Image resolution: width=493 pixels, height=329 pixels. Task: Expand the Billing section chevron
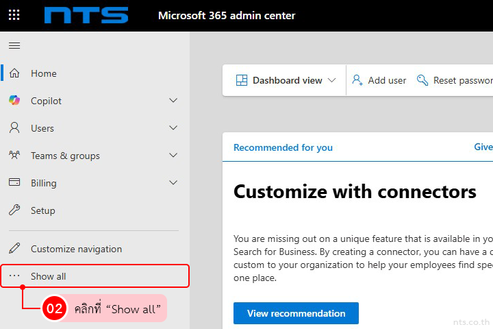coord(173,183)
